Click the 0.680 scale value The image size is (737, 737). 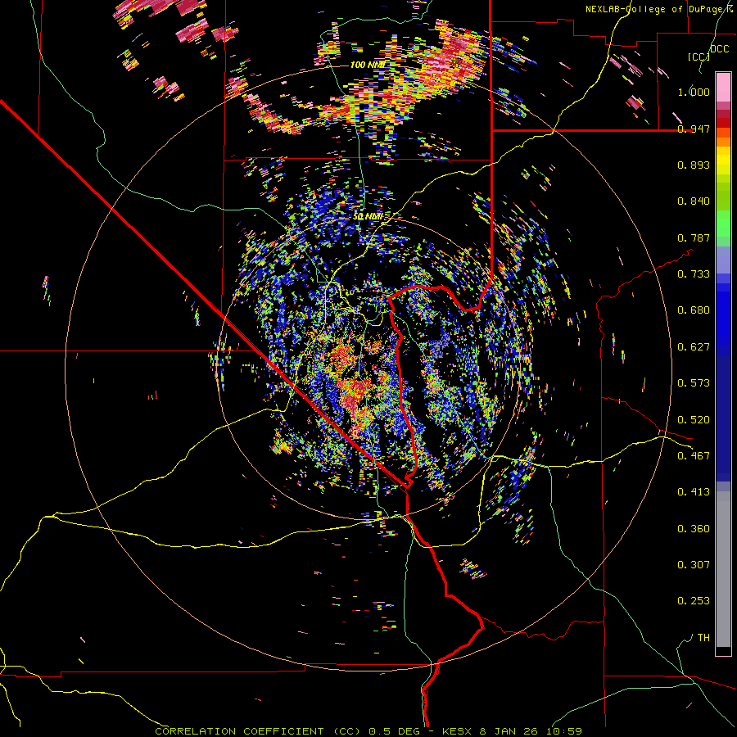point(694,310)
